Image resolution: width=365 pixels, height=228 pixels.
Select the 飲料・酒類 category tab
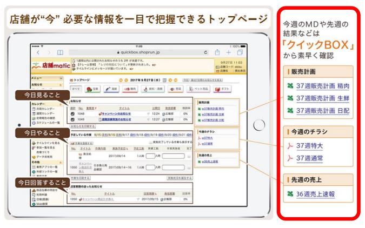click(x=152, y=89)
